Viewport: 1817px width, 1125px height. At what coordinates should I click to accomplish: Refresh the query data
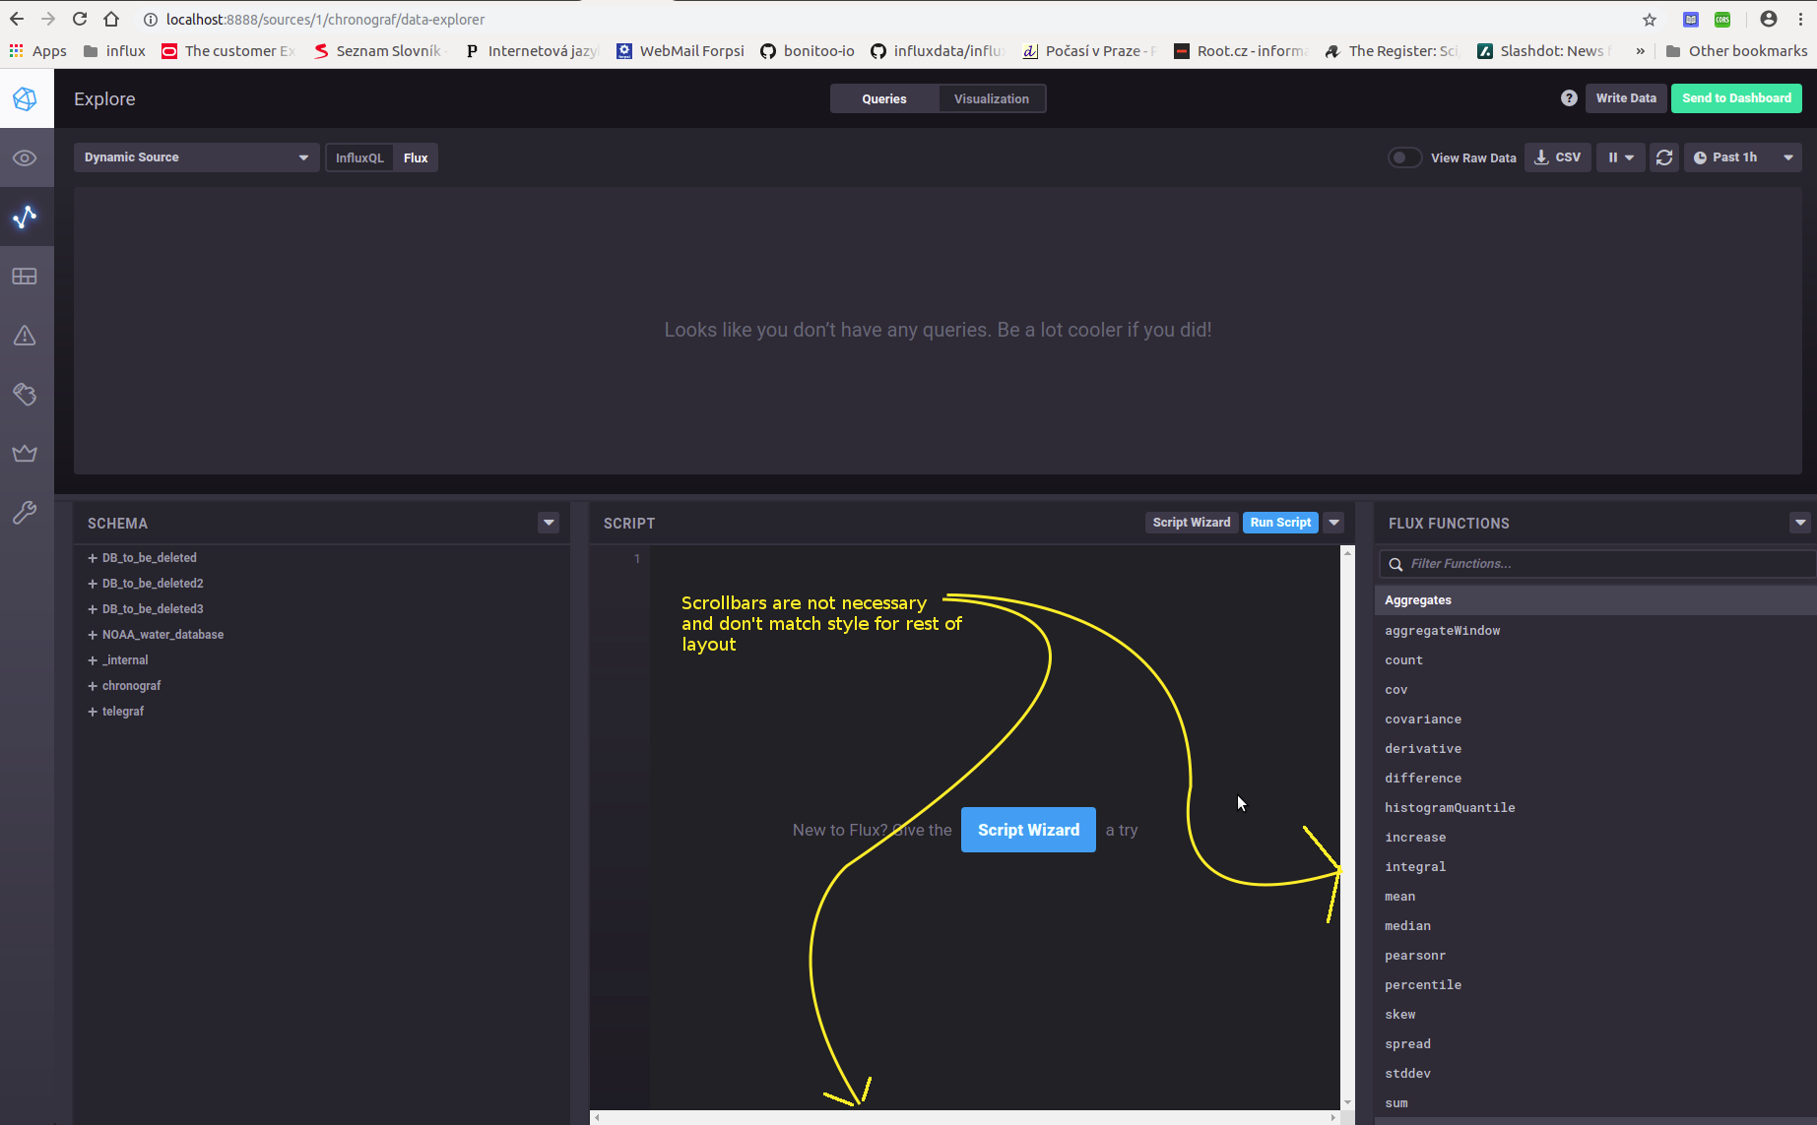1664,156
